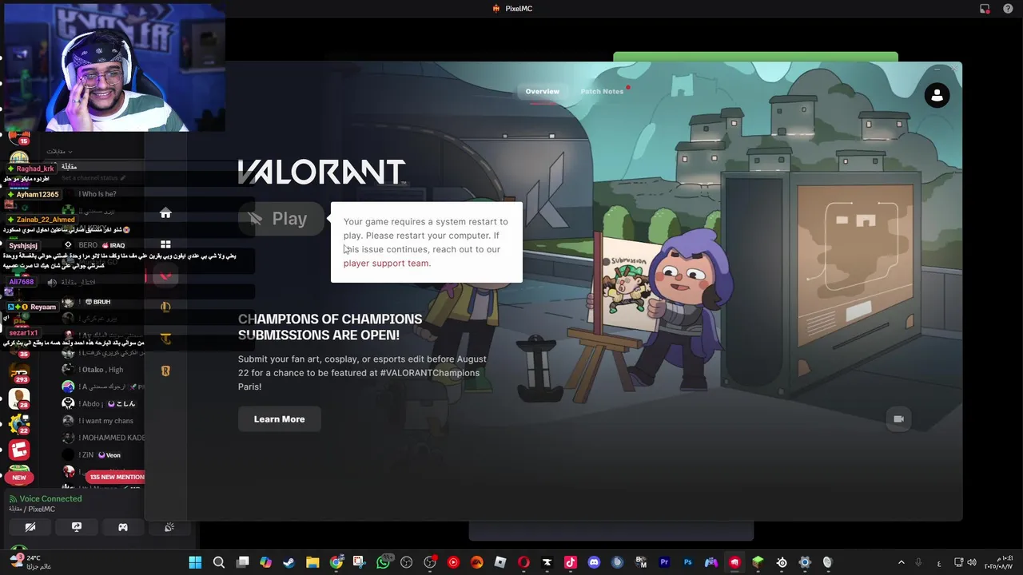Open the all games grid icon
Image resolution: width=1023 pixels, height=575 pixels.
(165, 244)
